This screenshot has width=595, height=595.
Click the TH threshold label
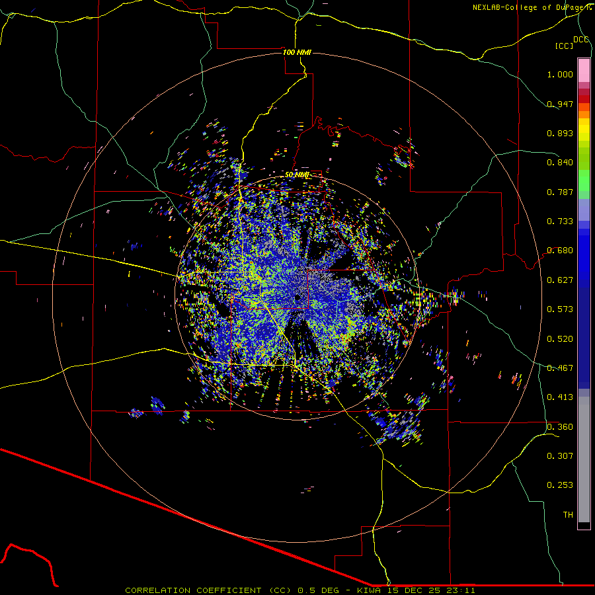[568, 514]
